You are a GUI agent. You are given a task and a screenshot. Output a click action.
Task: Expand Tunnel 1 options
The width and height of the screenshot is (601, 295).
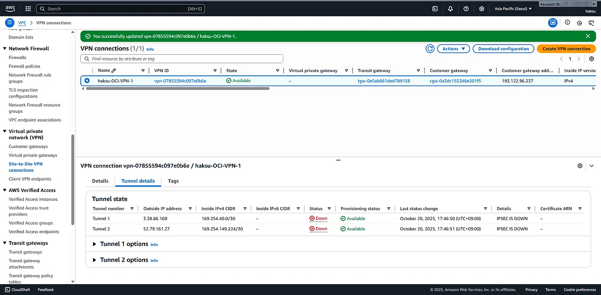94,244
